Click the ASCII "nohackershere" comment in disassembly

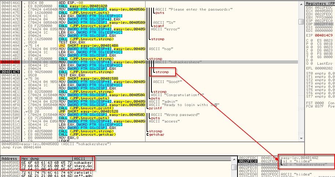tap(178, 62)
